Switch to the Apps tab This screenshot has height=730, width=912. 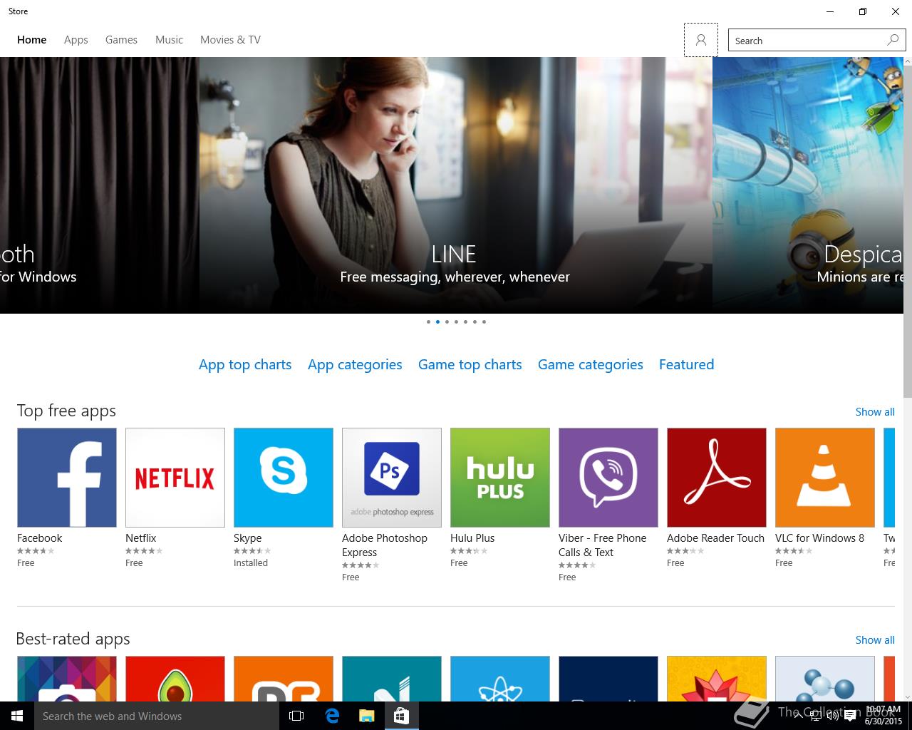pos(76,40)
